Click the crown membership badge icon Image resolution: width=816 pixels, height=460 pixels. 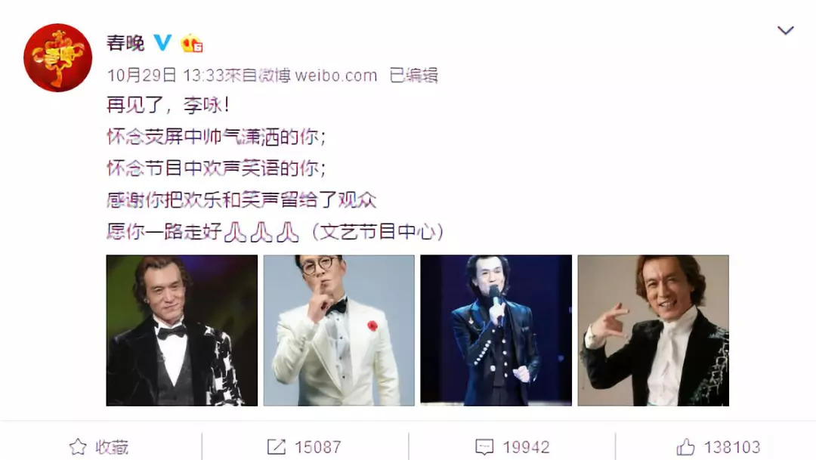click(x=191, y=43)
